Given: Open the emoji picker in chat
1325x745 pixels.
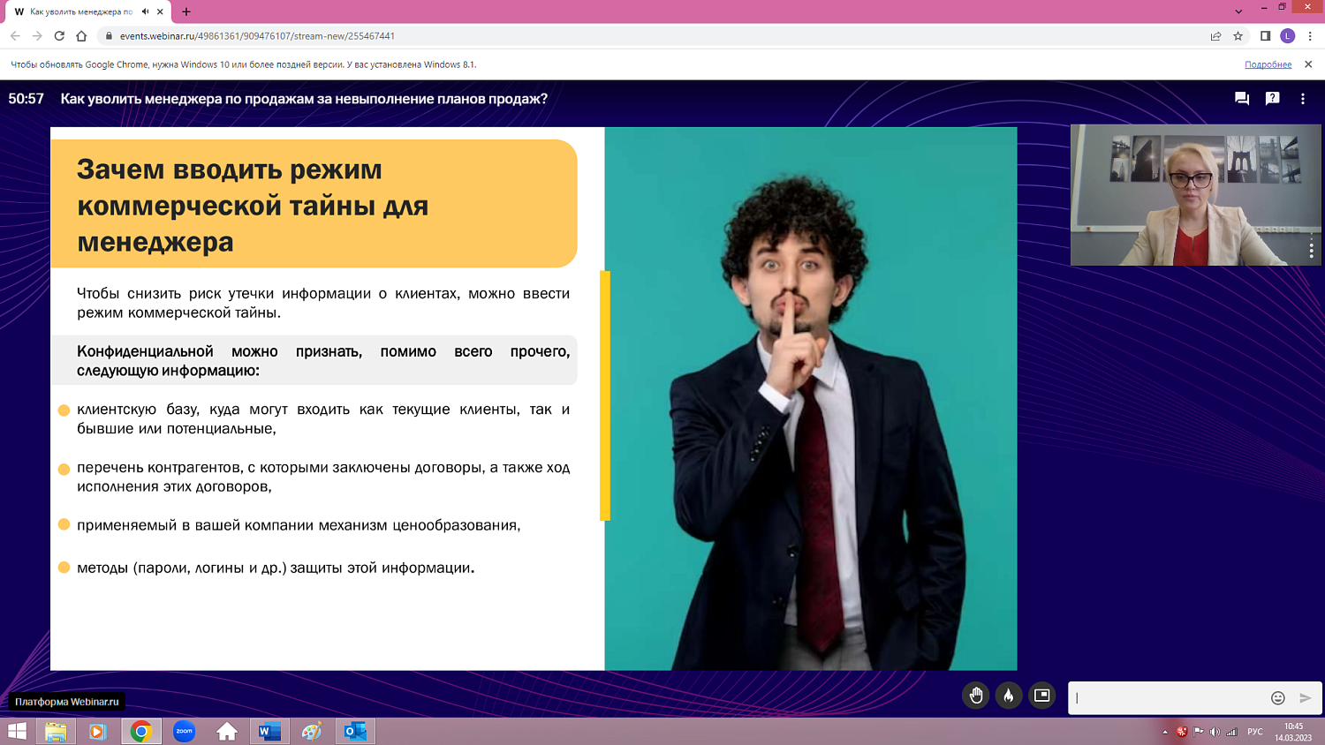Looking at the screenshot, I should 1277,698.
